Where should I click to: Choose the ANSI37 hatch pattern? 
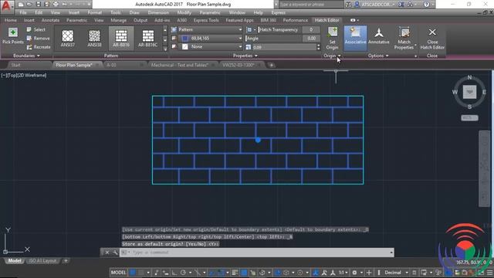68,39
